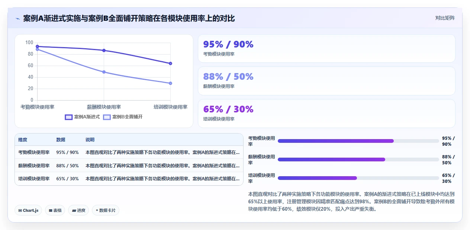Click the chart x-axis label 薪酬模块使用率
The width and height of the screenshot is (470, 230).
(x=104, y=107)
